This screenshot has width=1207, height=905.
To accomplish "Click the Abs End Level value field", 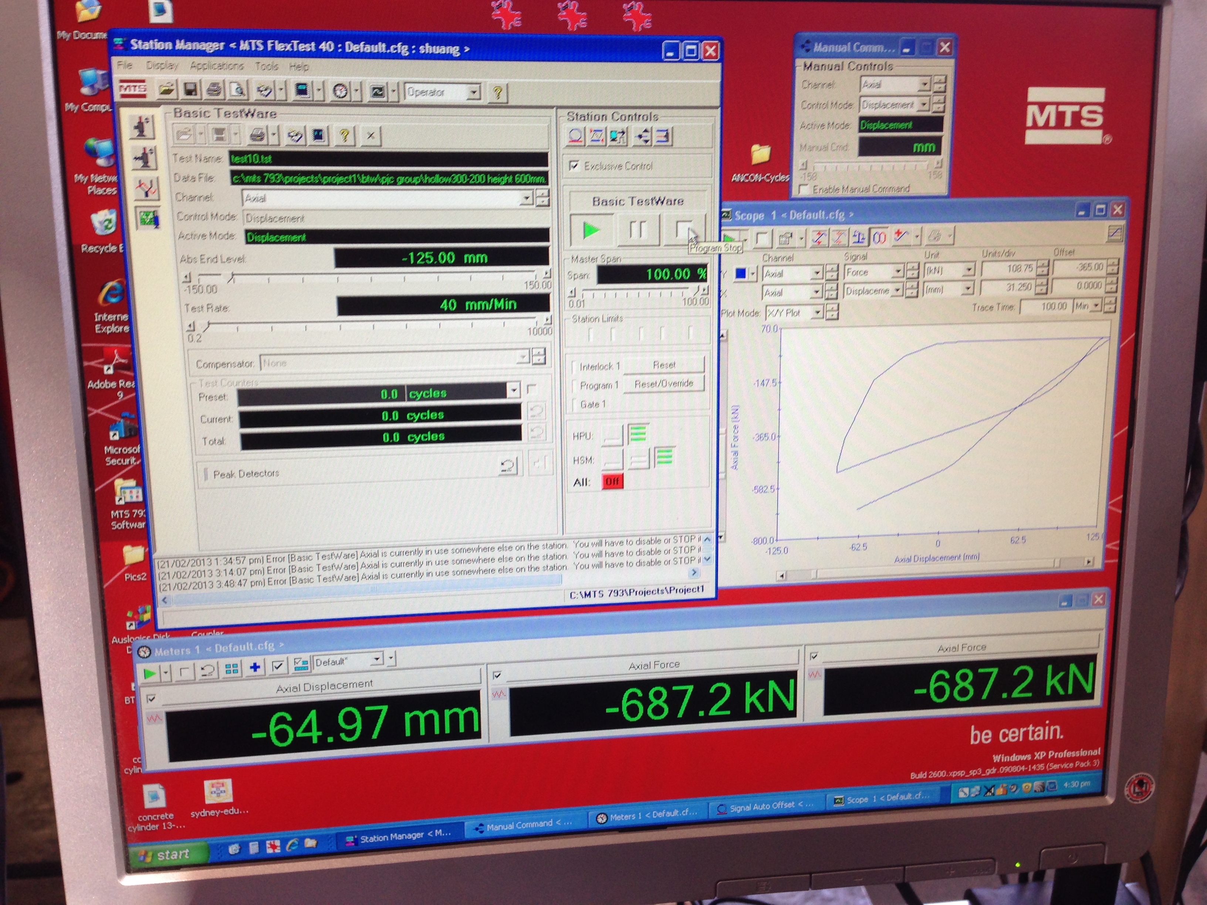I will pos(442,257).
